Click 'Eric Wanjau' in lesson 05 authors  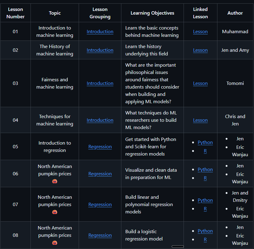tap(240, 151)
